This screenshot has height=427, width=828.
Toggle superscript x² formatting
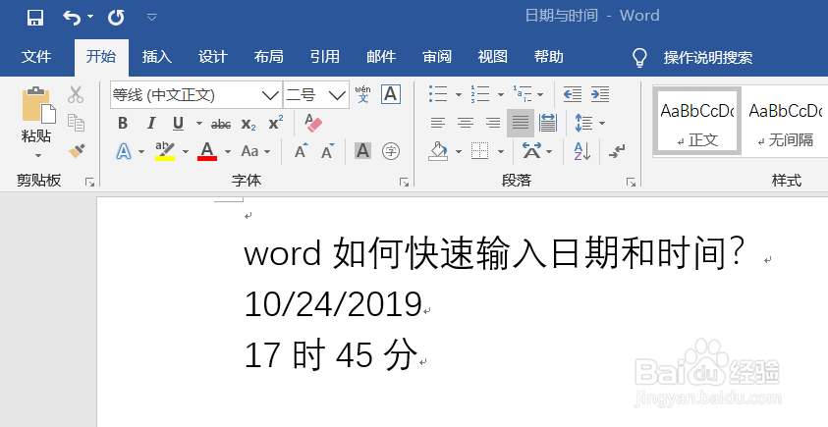[x=276, y=124]
